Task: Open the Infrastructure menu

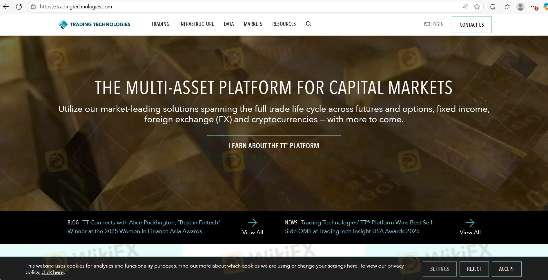Action: (197, 24)
